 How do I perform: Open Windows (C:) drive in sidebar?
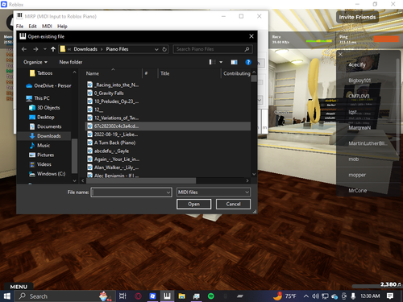[x=47, y=174]
